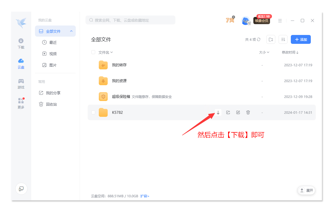The width and height of the screenshot is (333, 212).
Task: Open the sort order icon button
Action: (283, 39)
